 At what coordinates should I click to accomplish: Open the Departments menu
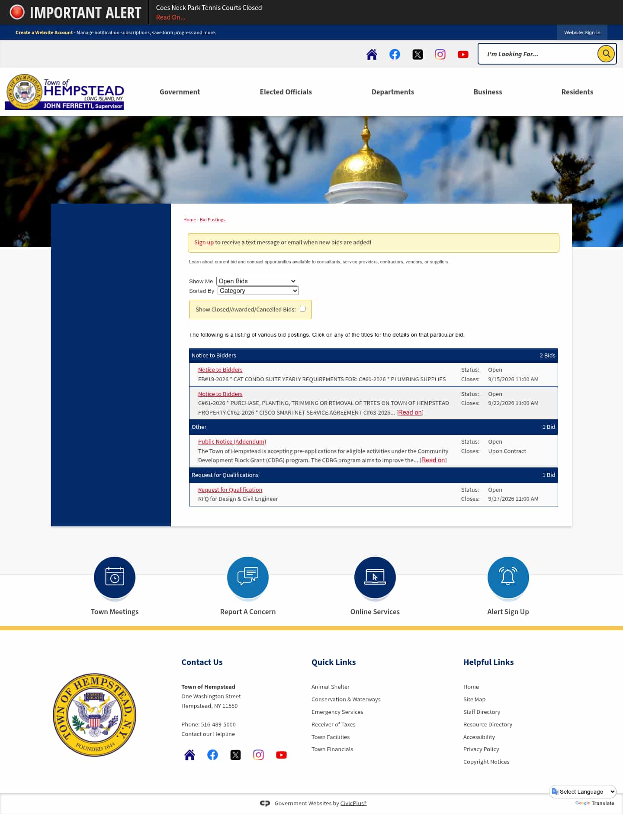pos(392,92)
